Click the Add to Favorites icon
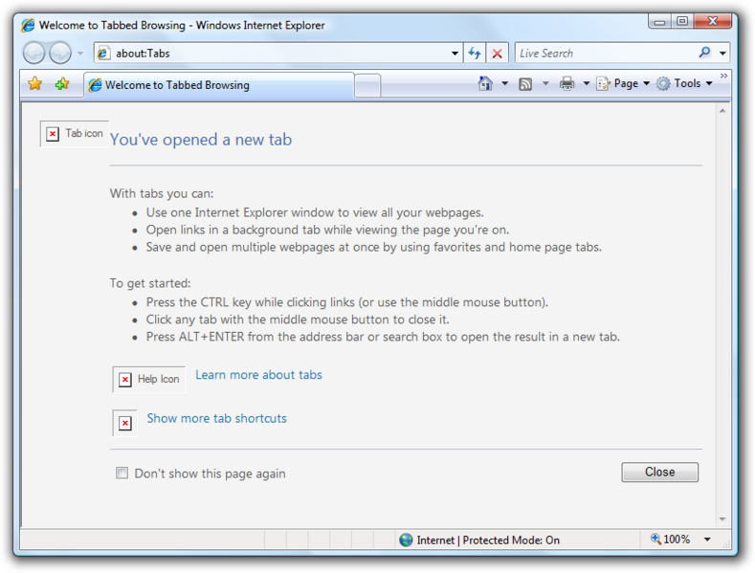The image size is (755, 573). point(62,84)
